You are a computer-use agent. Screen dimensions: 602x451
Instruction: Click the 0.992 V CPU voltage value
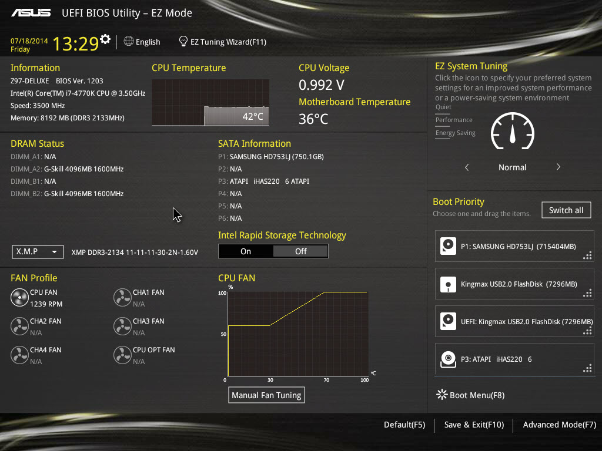pyautogui.click(x=322, y=85)
